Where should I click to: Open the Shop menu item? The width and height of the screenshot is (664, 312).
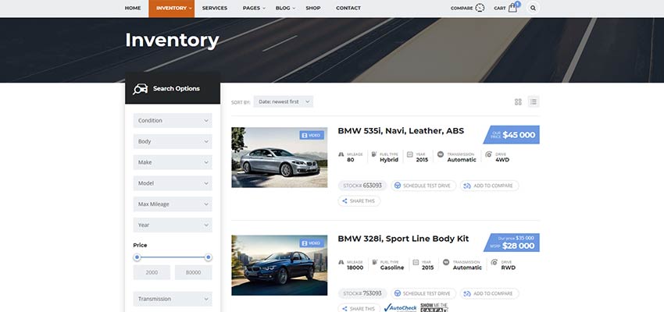click(x=313, y=8)
